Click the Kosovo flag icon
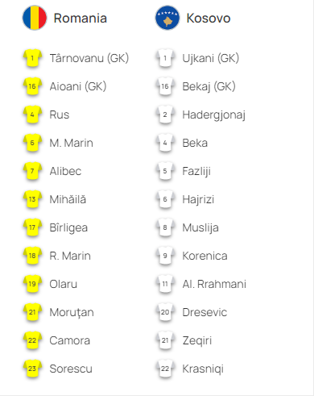Screen dimensions: 314x396 [167, 18]
